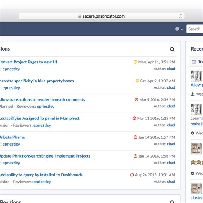Viewport: 203px width, 203px height.
Task: Click cat avatar above 'cluster' link
Action: (x=196, y=189)
